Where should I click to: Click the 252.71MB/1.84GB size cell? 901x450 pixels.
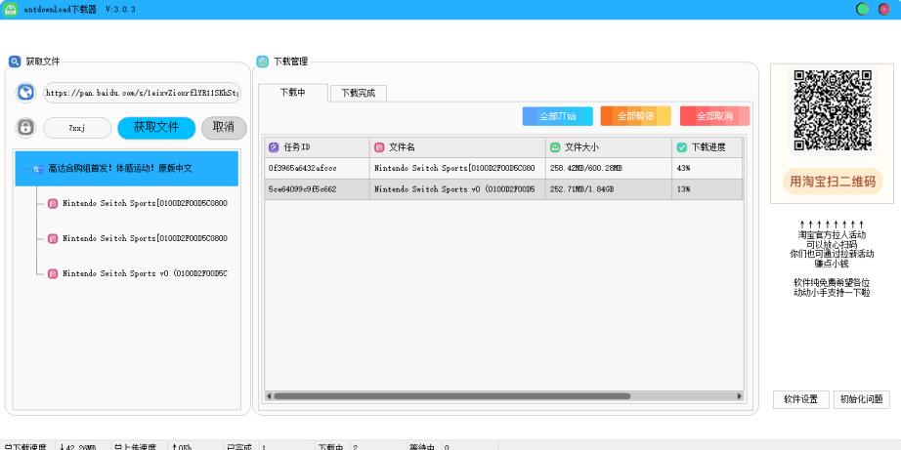609,189
